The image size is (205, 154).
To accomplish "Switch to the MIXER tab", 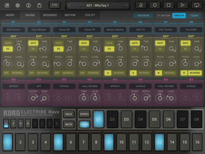I will (x=10, y=15).
